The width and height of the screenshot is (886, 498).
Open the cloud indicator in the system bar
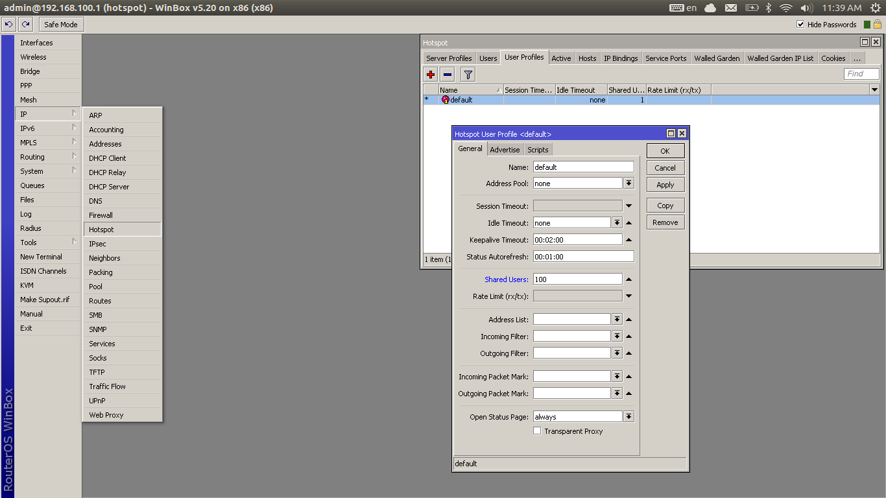710,8
